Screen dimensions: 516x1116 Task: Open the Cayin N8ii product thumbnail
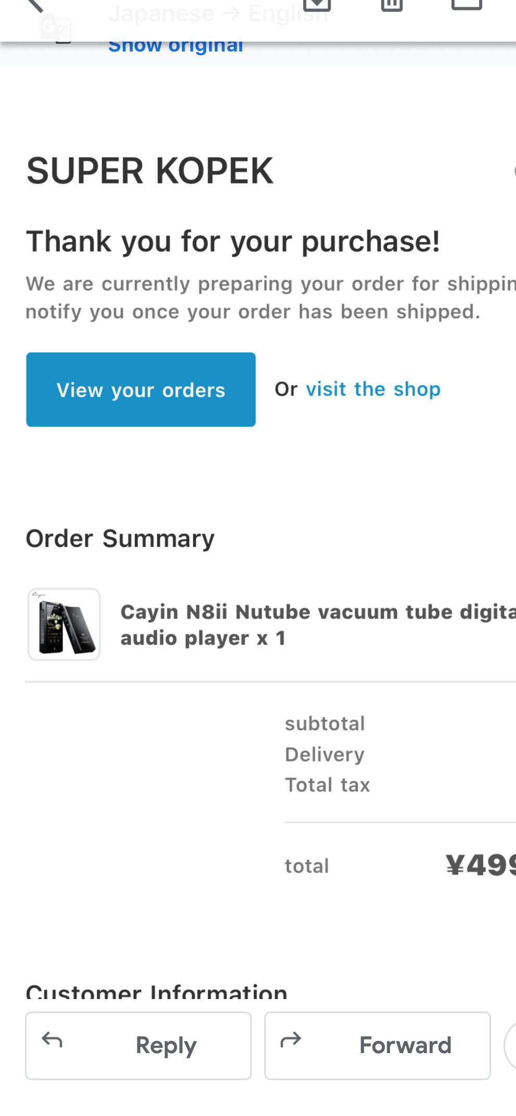[x=64, y=624]
